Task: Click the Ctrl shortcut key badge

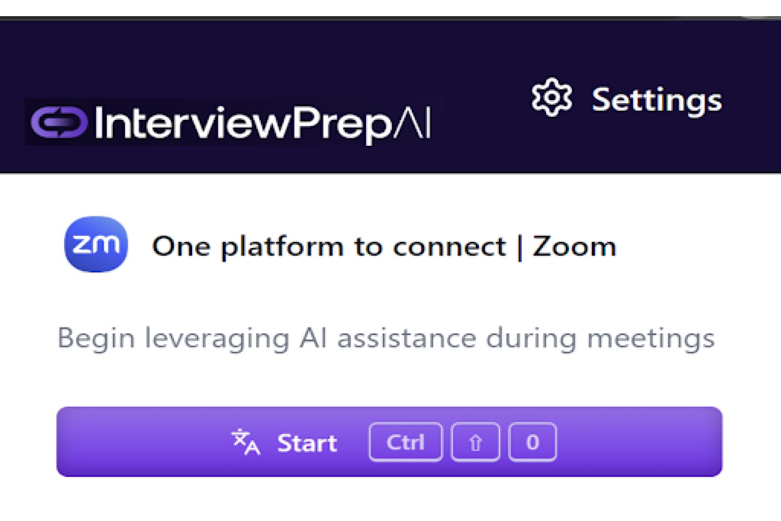Action: 406,442
